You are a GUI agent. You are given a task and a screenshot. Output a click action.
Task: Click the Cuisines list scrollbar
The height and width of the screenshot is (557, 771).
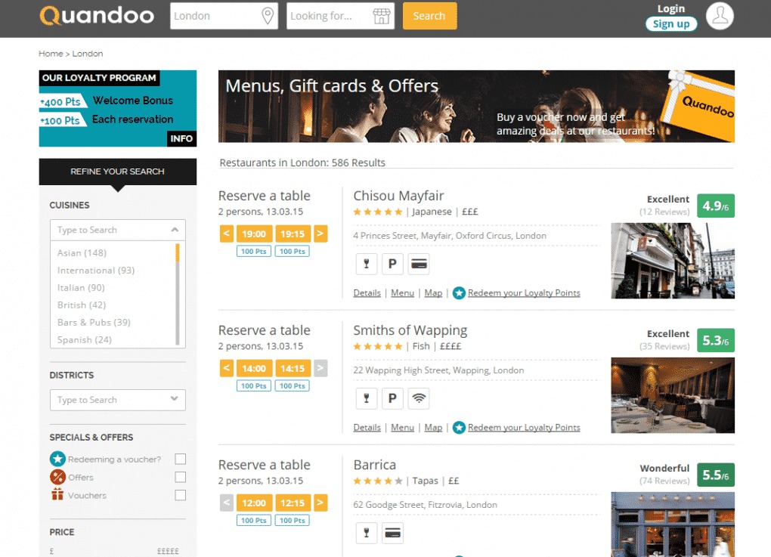click(178, 294)
